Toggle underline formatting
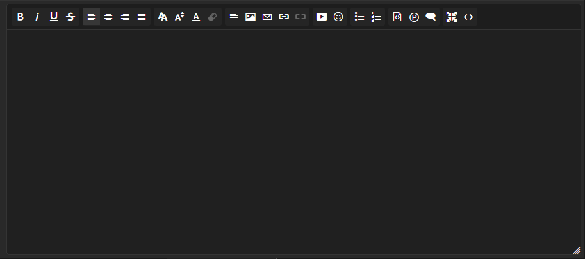Viewport: 585px width, 259px height. [54, 17]
